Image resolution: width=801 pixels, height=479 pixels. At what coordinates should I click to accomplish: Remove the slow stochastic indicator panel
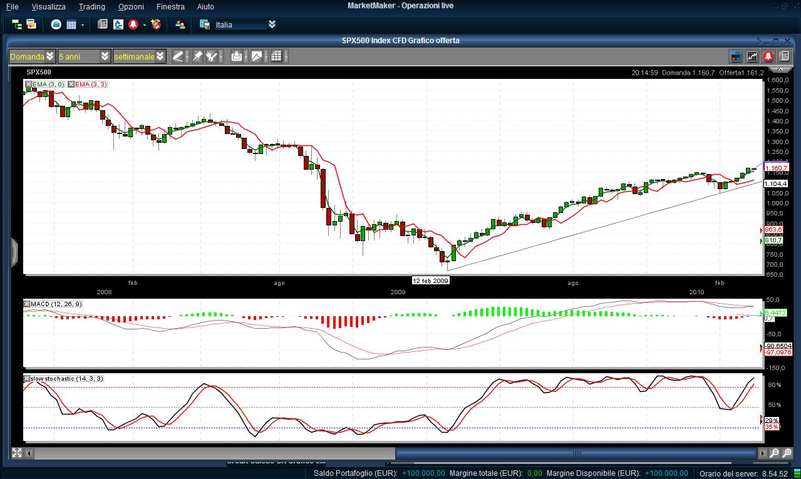26,378
